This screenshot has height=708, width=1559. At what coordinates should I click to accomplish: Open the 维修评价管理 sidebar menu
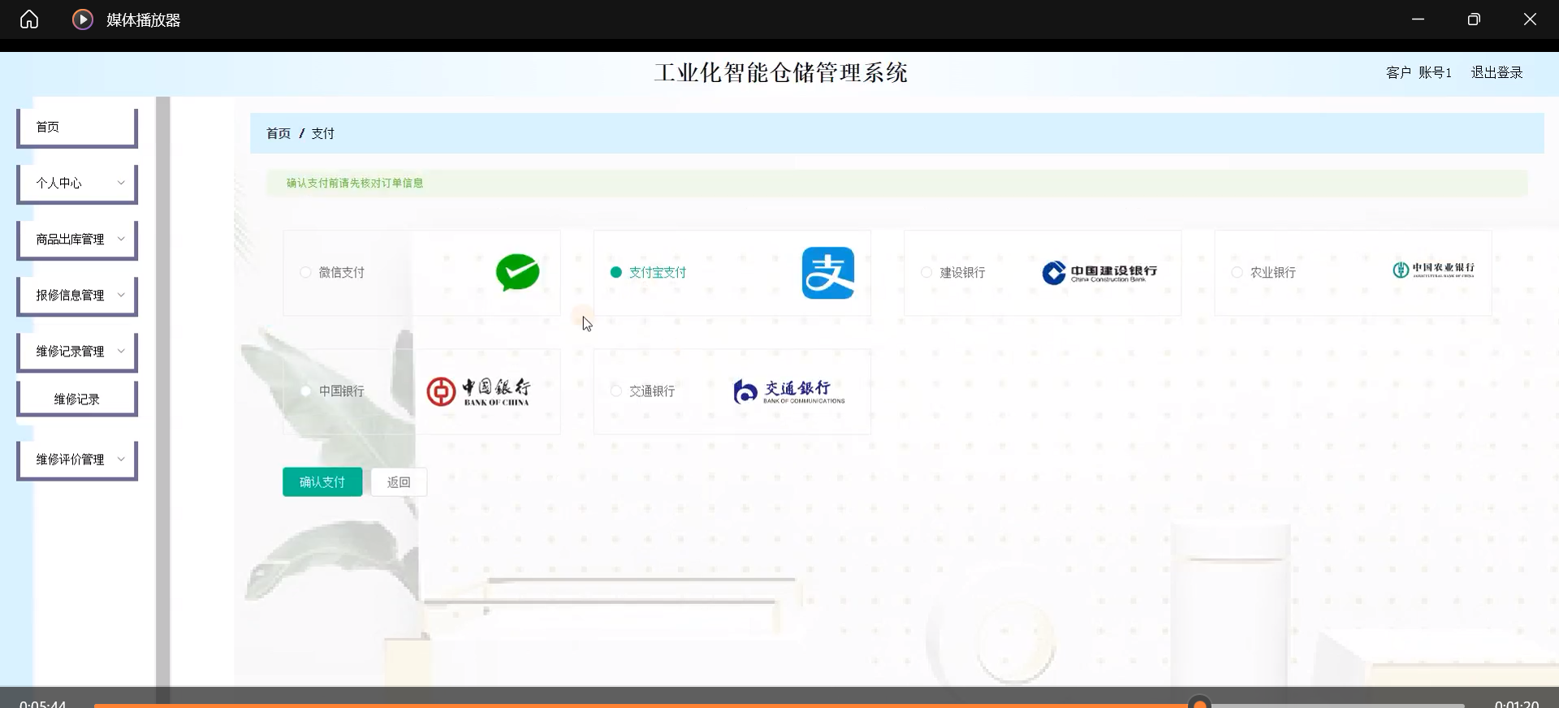click(x=77, y=460)
